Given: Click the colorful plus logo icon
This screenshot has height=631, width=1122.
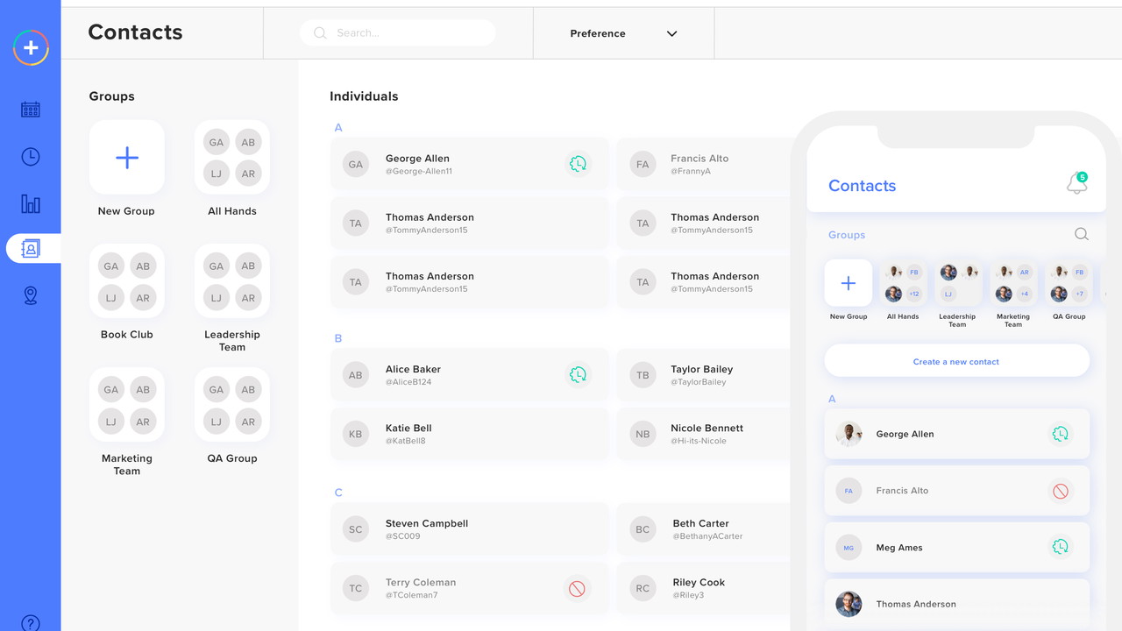Looking at the screenshot, I should tap(31, 47).
